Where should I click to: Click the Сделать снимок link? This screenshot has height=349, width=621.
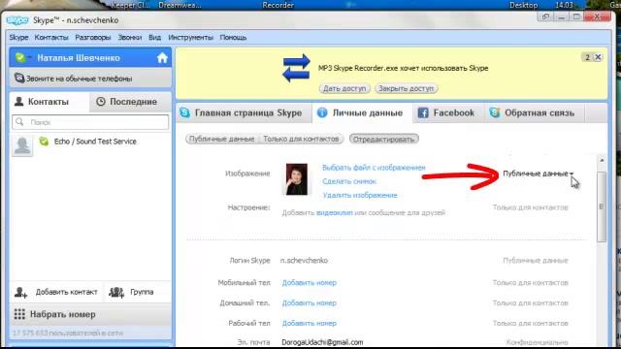(349, 181)
